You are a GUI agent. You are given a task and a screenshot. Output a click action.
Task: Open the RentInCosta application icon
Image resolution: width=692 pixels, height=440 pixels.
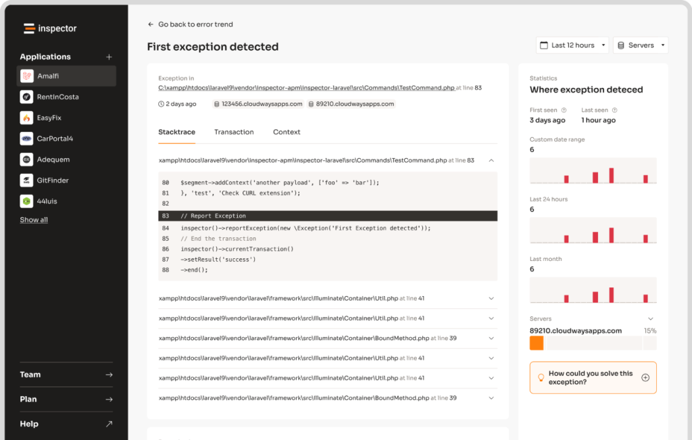point(27,97)
